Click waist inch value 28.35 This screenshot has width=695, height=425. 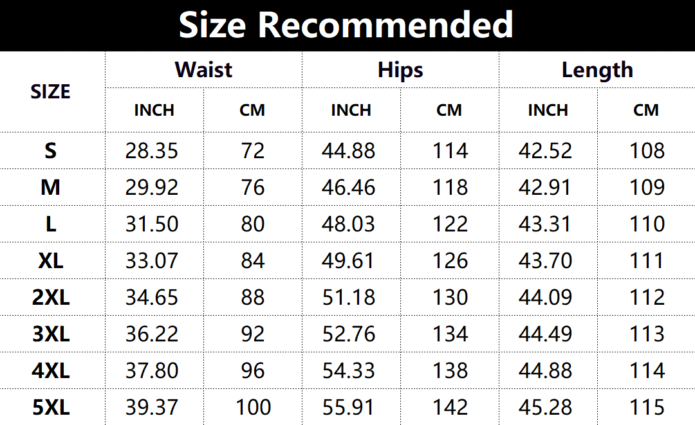click(x=152, y=150)
